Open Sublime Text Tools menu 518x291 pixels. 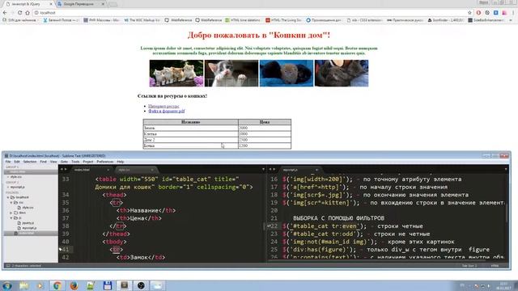(x=75, y=162)
